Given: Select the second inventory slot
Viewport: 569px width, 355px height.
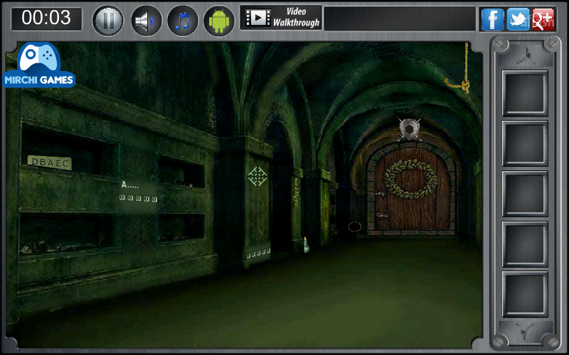Looking at the screenshot, I should [525, 143].
